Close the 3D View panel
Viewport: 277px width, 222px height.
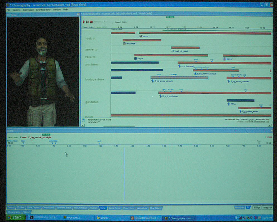click(x=78, y=14)
